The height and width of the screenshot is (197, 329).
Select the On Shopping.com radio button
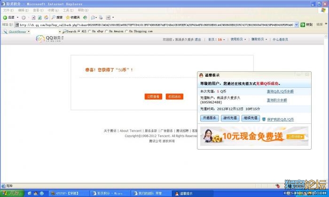(126, 31)
